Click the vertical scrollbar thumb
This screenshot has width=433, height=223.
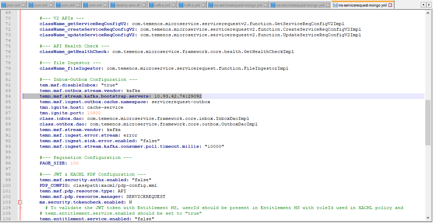pos(428,122)
